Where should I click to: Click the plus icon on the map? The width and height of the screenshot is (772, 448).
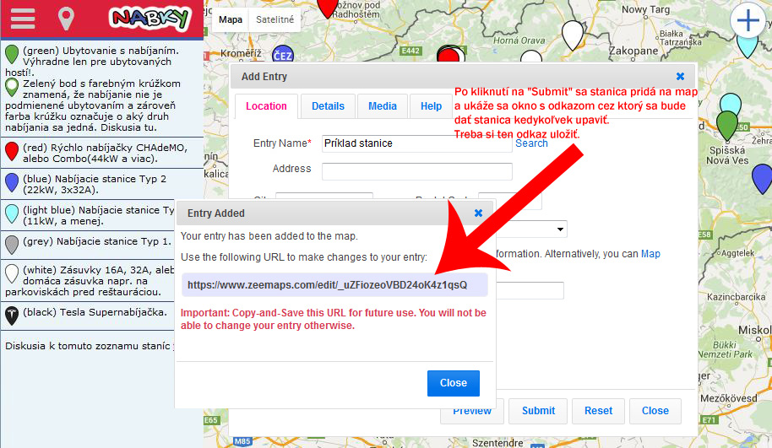748,20
